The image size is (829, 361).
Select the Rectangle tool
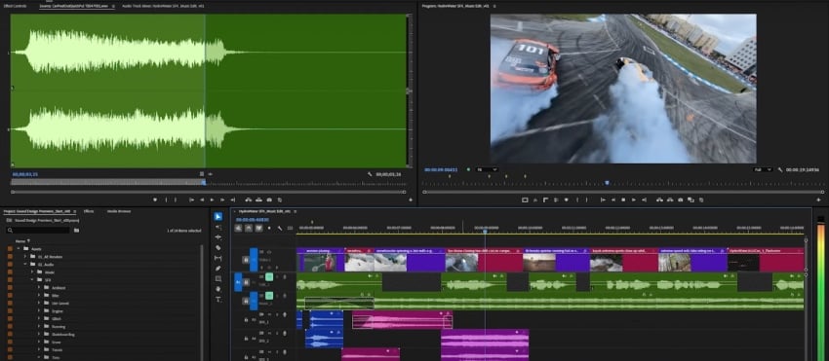click(x=218, y=278)
